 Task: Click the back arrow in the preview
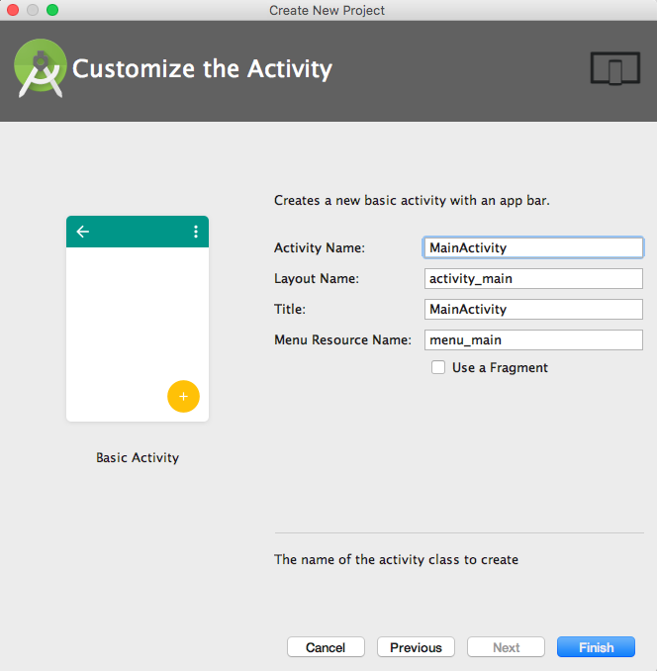[x=83, y=232]
